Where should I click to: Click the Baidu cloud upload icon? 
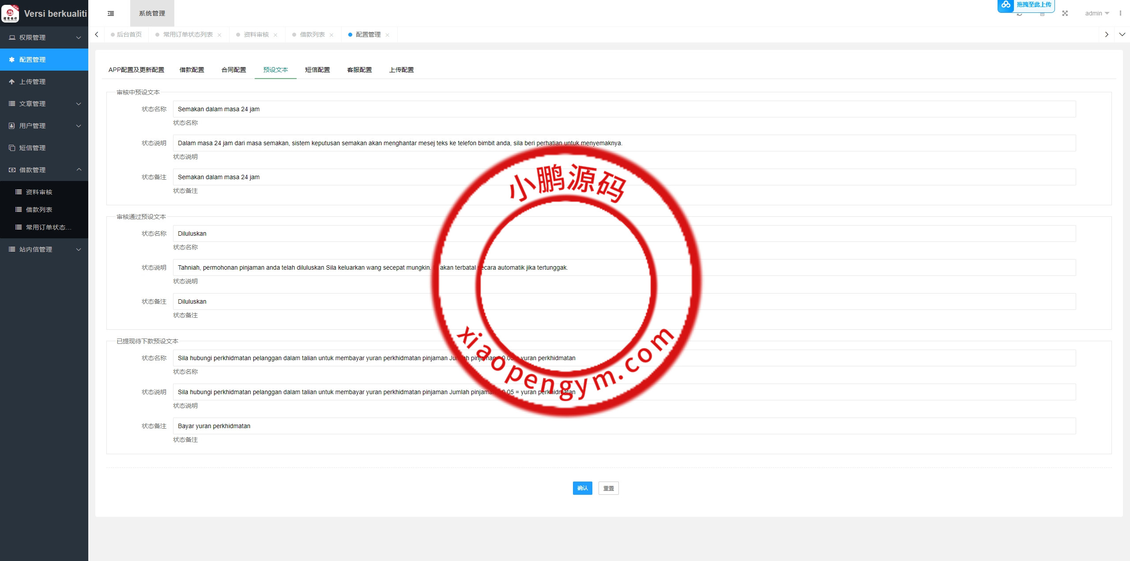coord(1006,5)
